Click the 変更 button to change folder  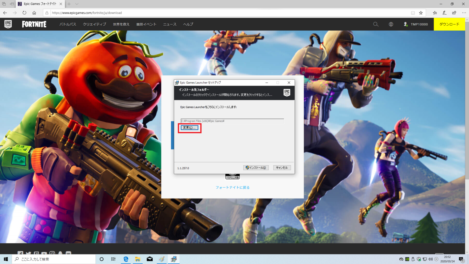click(189, 128)
